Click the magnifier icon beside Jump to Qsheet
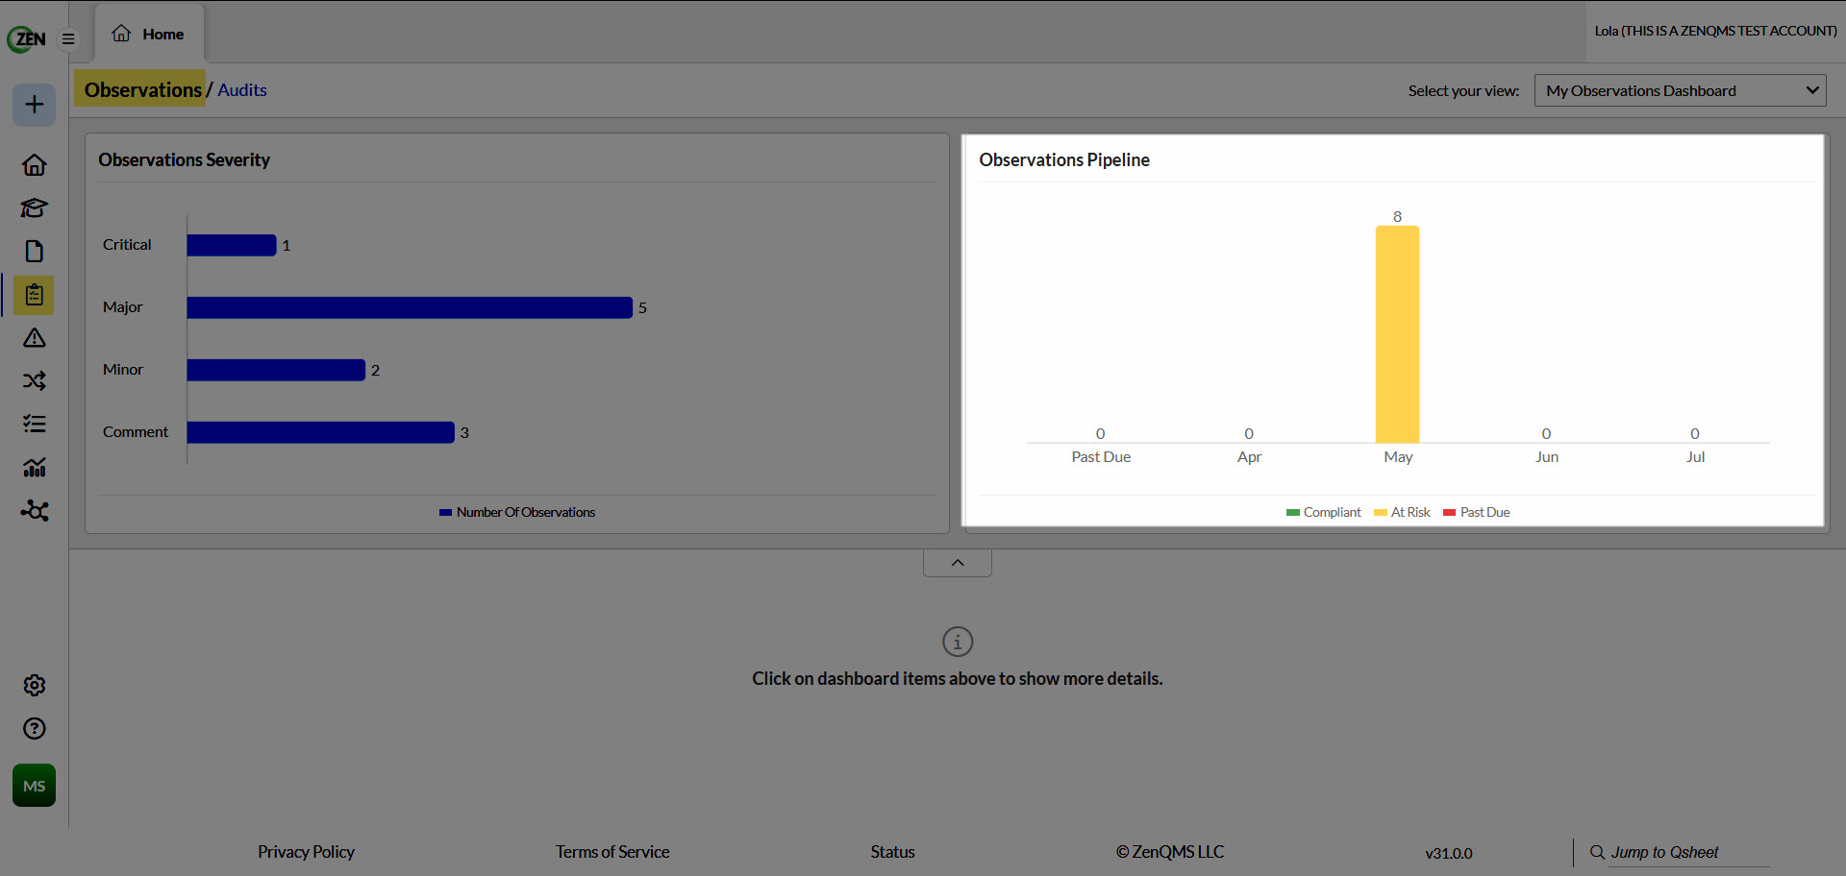Screen dimensions: 1846x876 click(1597, 852)
